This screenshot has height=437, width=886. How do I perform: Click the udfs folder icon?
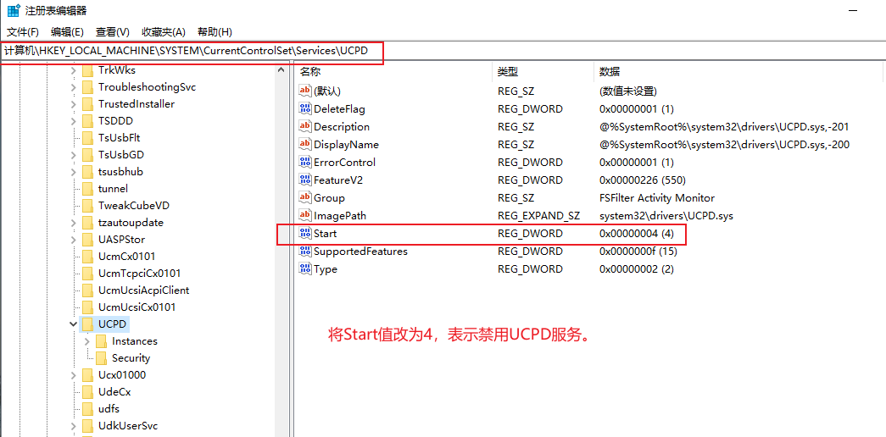click(x=87, y=409)
